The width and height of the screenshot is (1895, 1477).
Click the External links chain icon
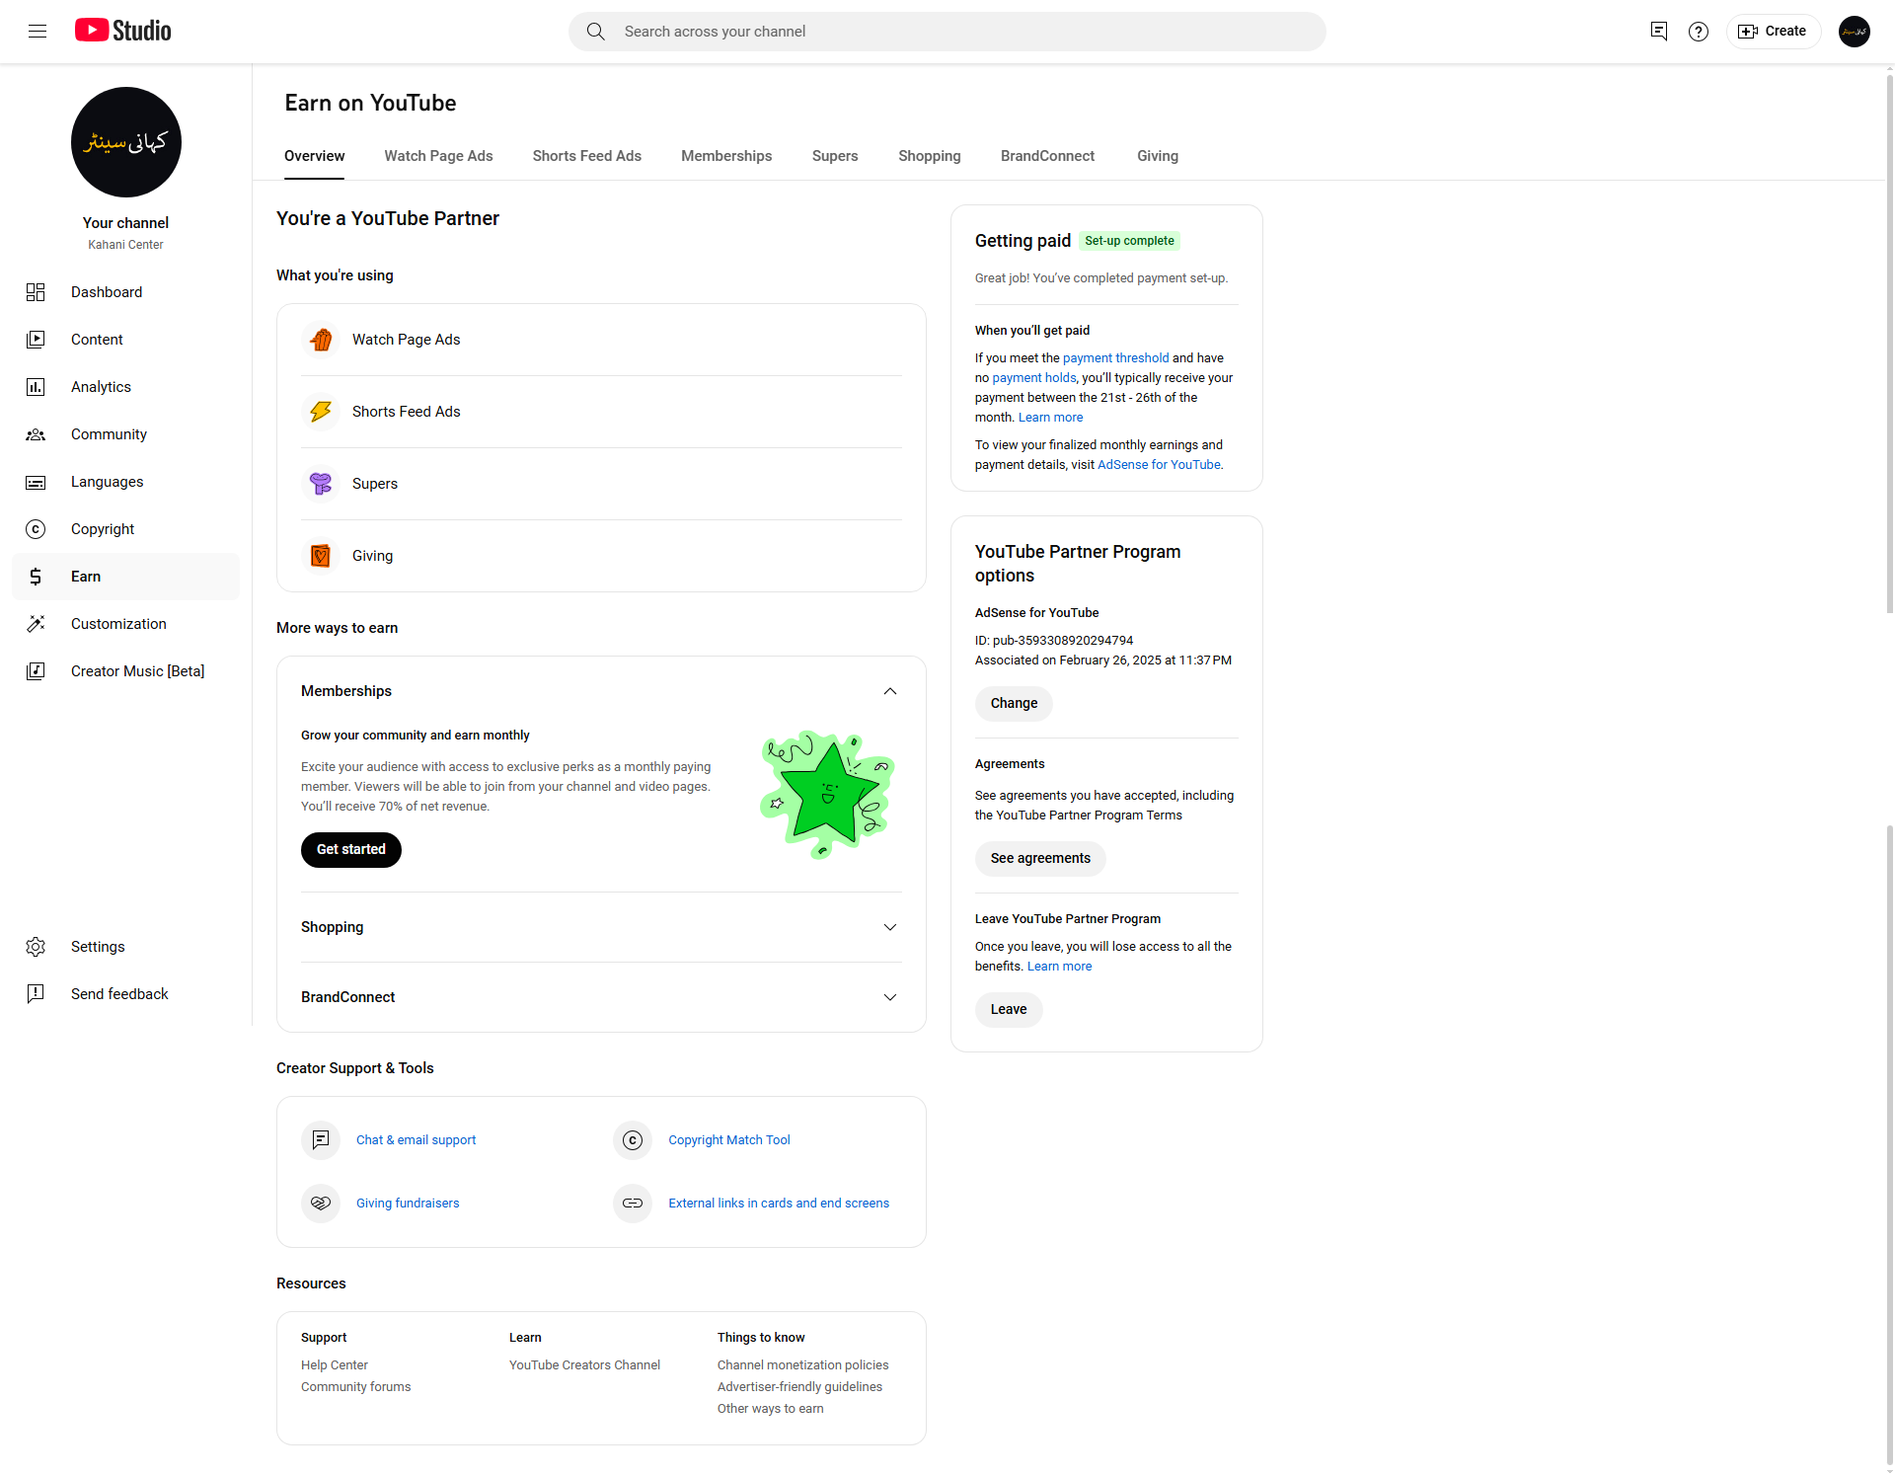point(633,1204)
